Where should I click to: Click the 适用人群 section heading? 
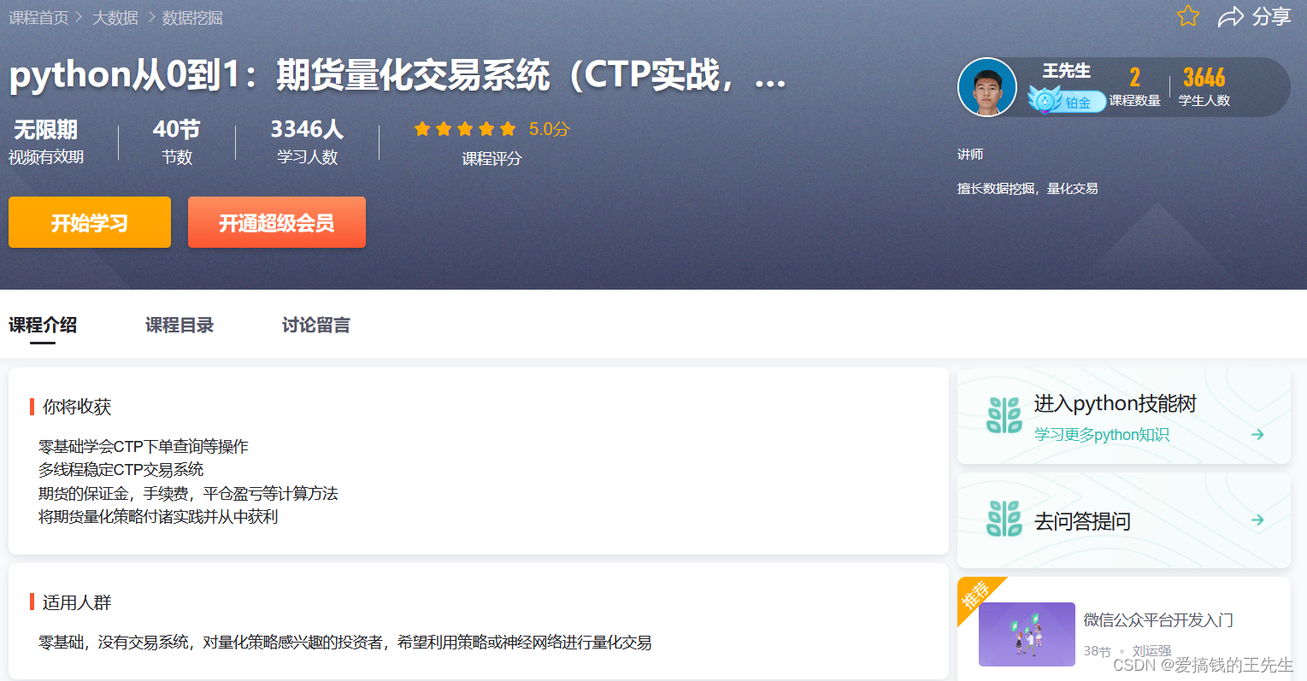tap(77, 602)
